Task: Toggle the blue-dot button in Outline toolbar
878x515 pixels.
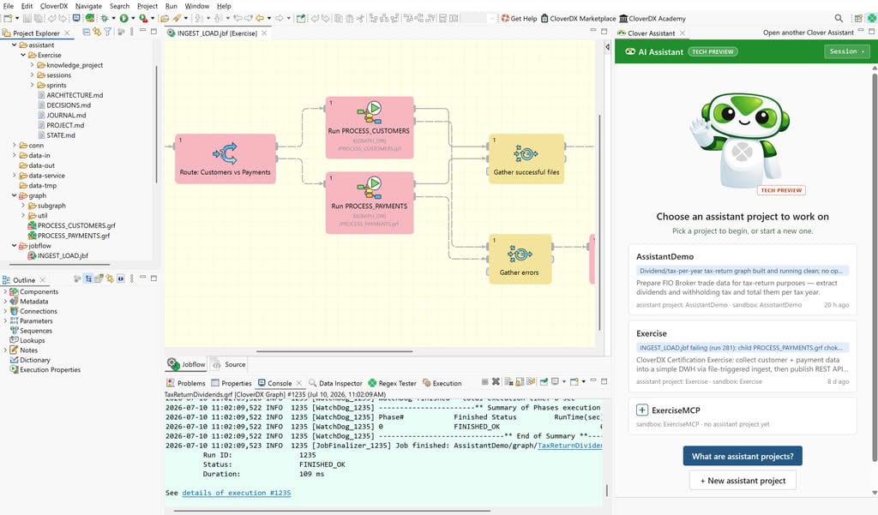Action: pos(120,278)
